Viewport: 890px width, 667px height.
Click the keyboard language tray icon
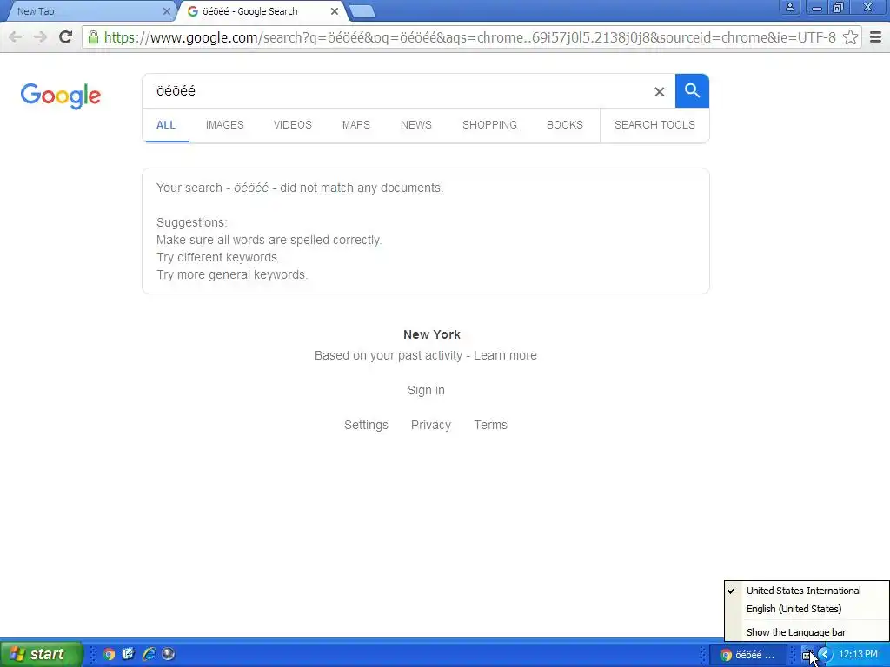[x=807, y=655]
